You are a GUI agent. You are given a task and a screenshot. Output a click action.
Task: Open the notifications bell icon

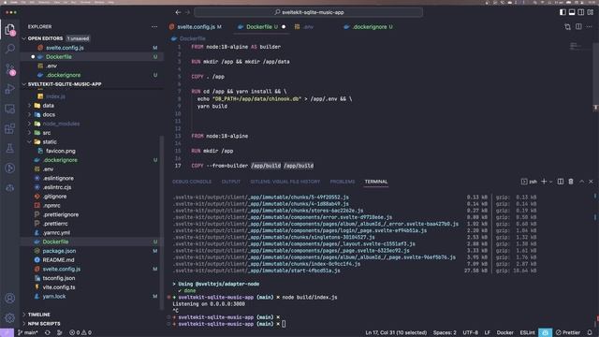590,333
